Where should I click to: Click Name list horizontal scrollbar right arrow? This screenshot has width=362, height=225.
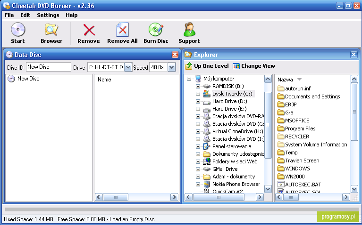[174, 197]
